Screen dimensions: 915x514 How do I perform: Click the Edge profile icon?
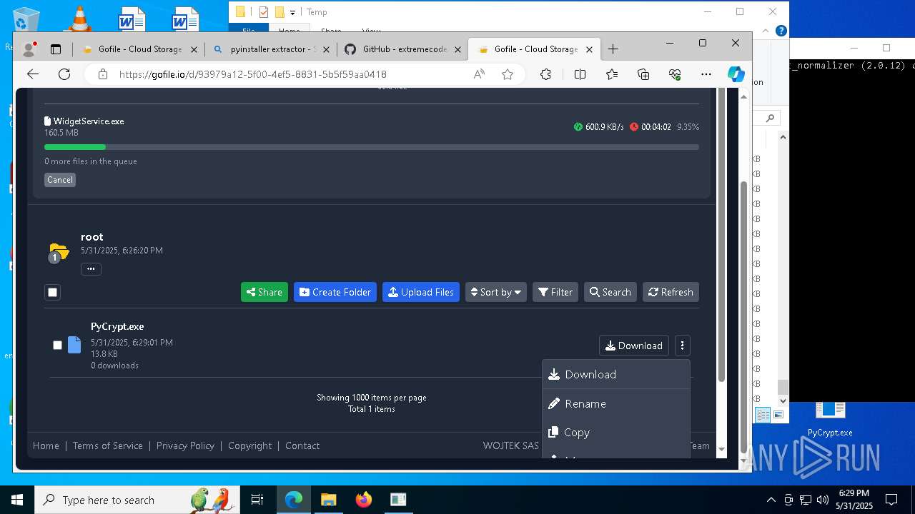(29, 49)
